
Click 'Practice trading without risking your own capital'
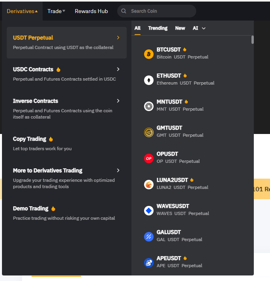pyautogui.click(x=64, y=218)
